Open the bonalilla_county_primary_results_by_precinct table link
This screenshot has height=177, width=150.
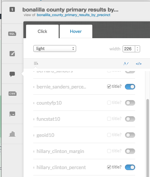74,15
